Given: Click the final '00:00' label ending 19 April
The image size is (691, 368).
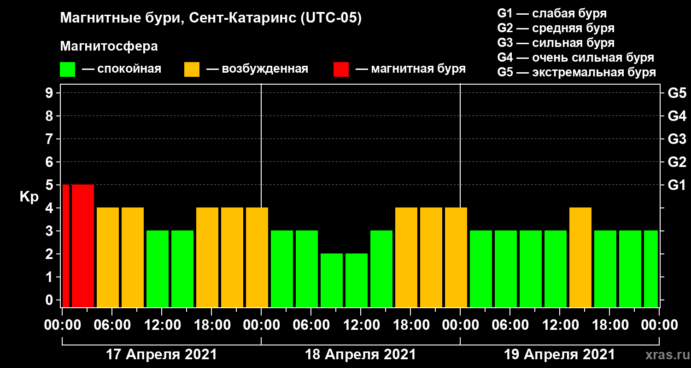Looking at the screenshot, I should tap(659, 325).
